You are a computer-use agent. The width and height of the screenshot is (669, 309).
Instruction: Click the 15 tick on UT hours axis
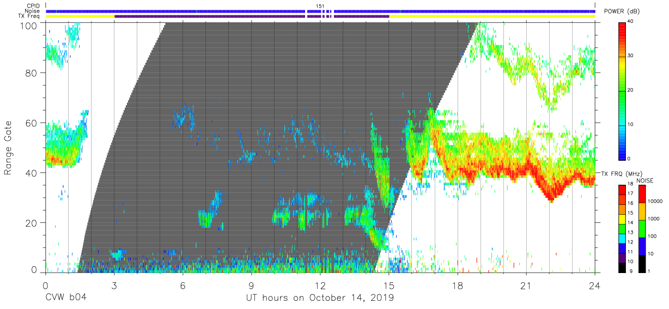click(389, 285)
